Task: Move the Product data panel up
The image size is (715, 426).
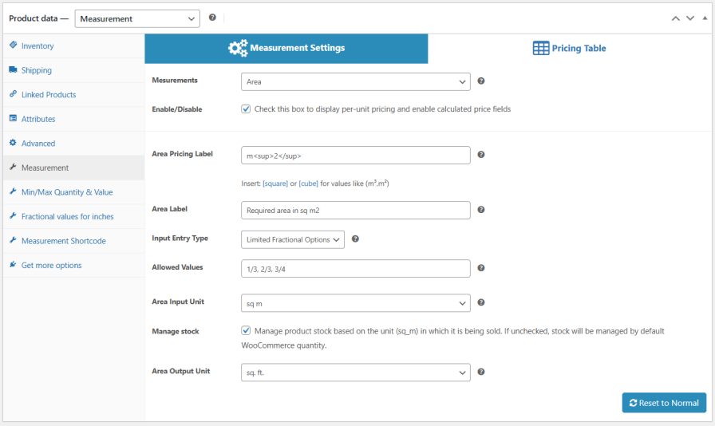Action: 676,18
